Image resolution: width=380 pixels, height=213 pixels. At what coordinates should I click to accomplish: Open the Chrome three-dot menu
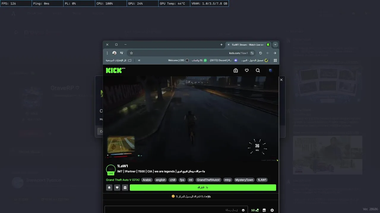coord(107,53)
